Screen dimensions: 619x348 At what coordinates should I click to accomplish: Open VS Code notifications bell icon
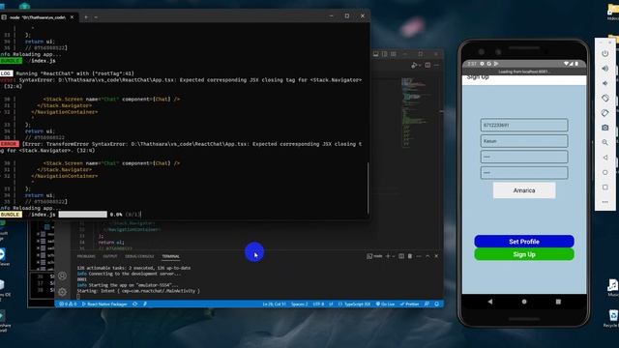pyautogui.click(x=436, y=304)
